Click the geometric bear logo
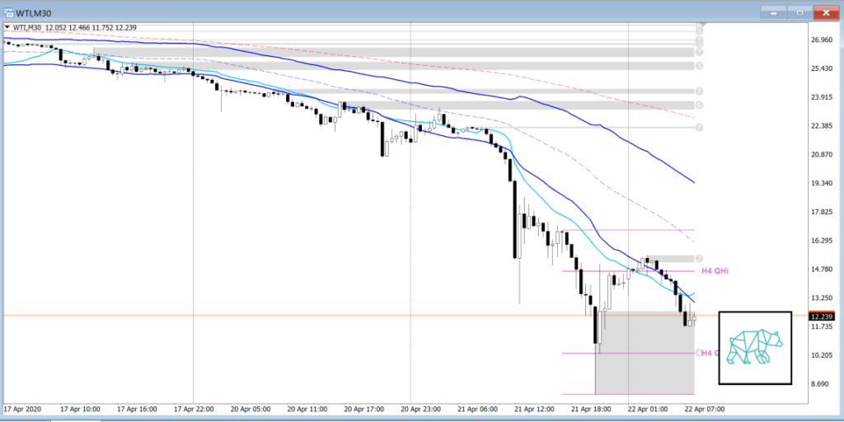The image size is (844, 422). tap(754, 348)
